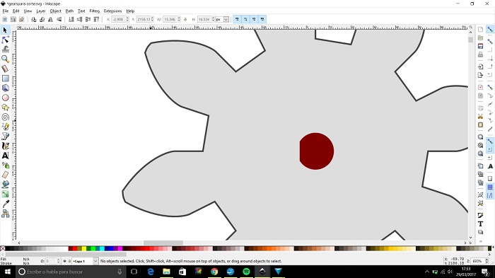Open Spotify from the taskbar
This screenshot has height=278, width=495.
pos(246,272)
